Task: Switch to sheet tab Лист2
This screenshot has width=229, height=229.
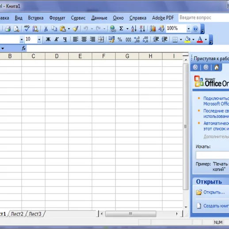Action: [17, 214]
